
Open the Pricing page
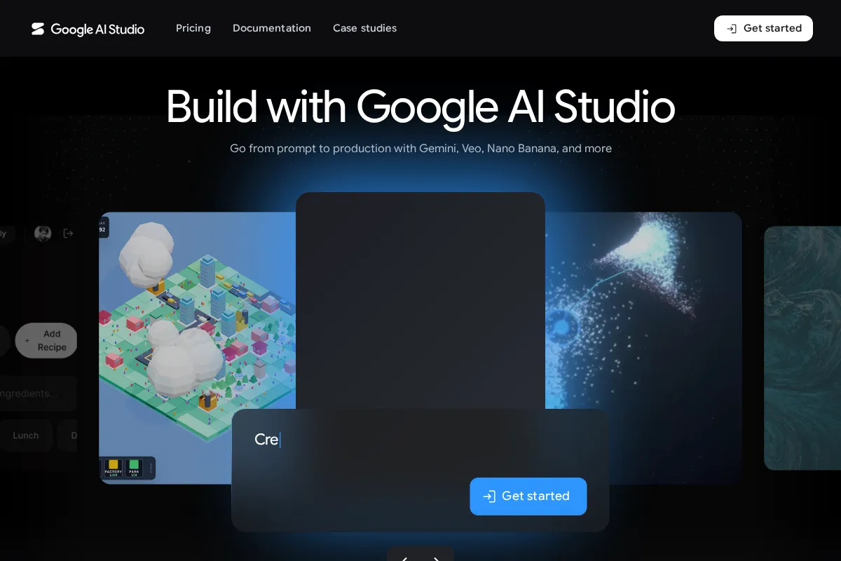[x=193, y=28]
